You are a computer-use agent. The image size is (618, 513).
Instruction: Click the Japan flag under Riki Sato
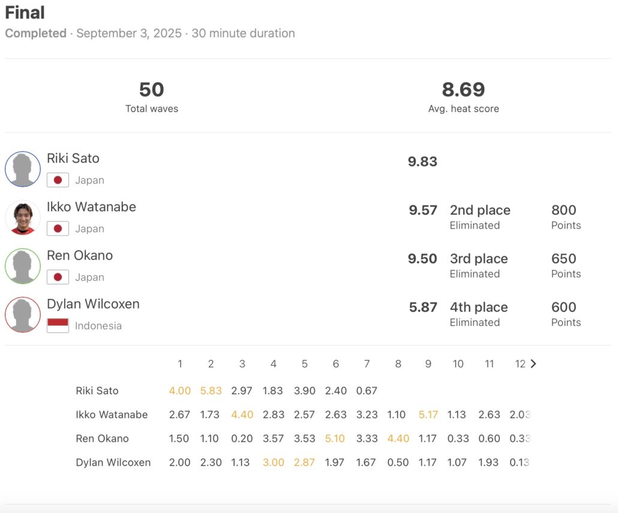tap(58, 180)
